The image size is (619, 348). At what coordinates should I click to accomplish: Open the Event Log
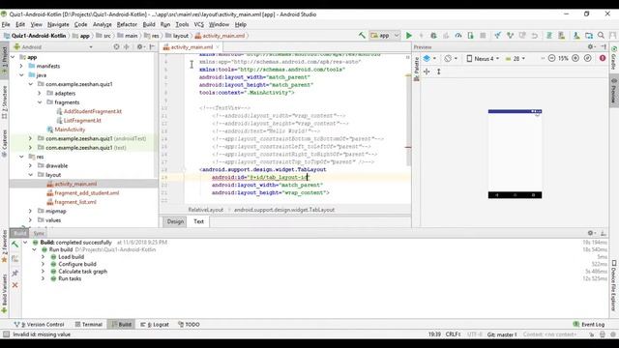(589, 325)
